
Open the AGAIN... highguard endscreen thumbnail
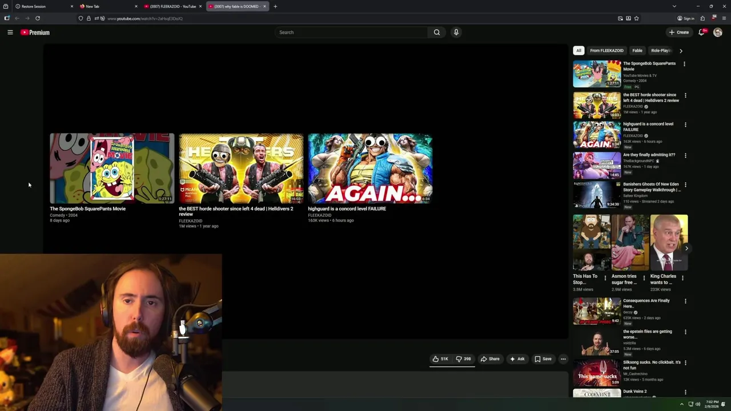tap(370, 168)
